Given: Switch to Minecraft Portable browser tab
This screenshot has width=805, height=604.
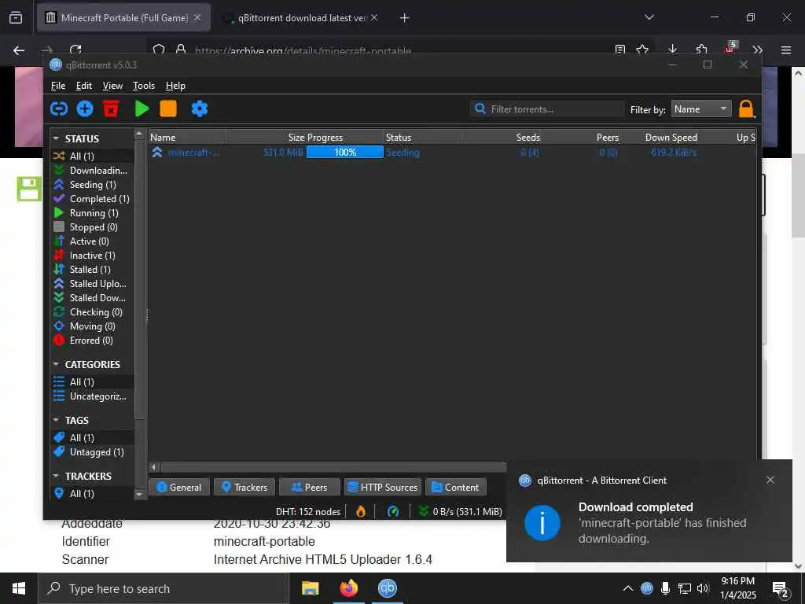Looking at the screenshot, I should click(x=123, y=17).
